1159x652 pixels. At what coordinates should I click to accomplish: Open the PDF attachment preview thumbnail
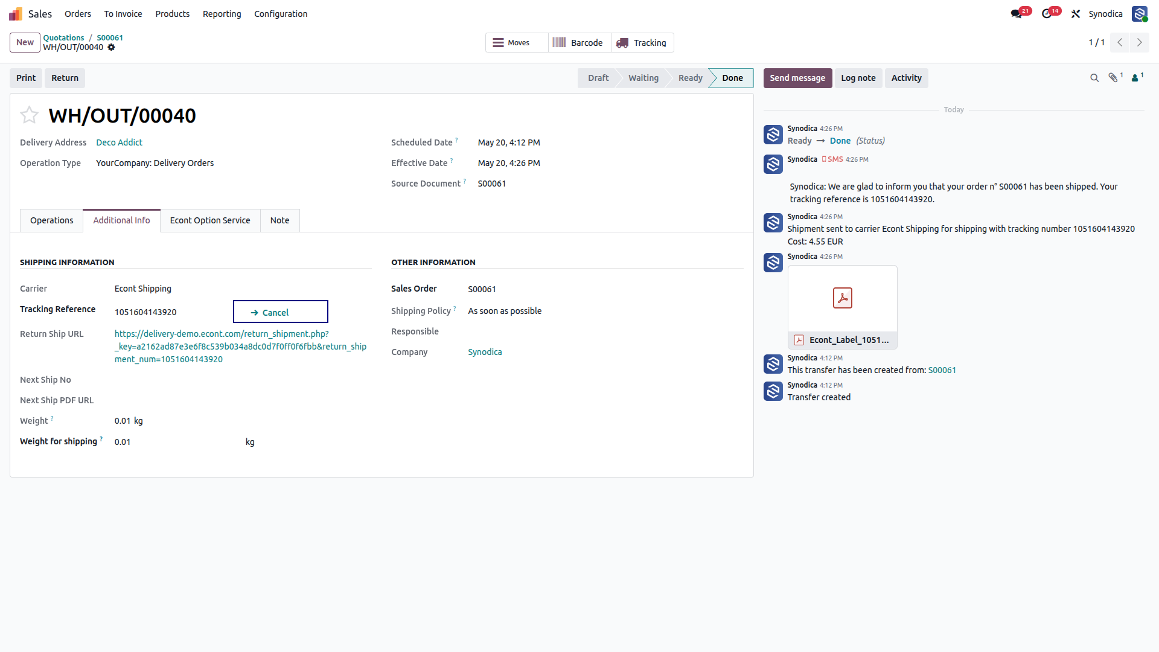[x=843, y=298]
